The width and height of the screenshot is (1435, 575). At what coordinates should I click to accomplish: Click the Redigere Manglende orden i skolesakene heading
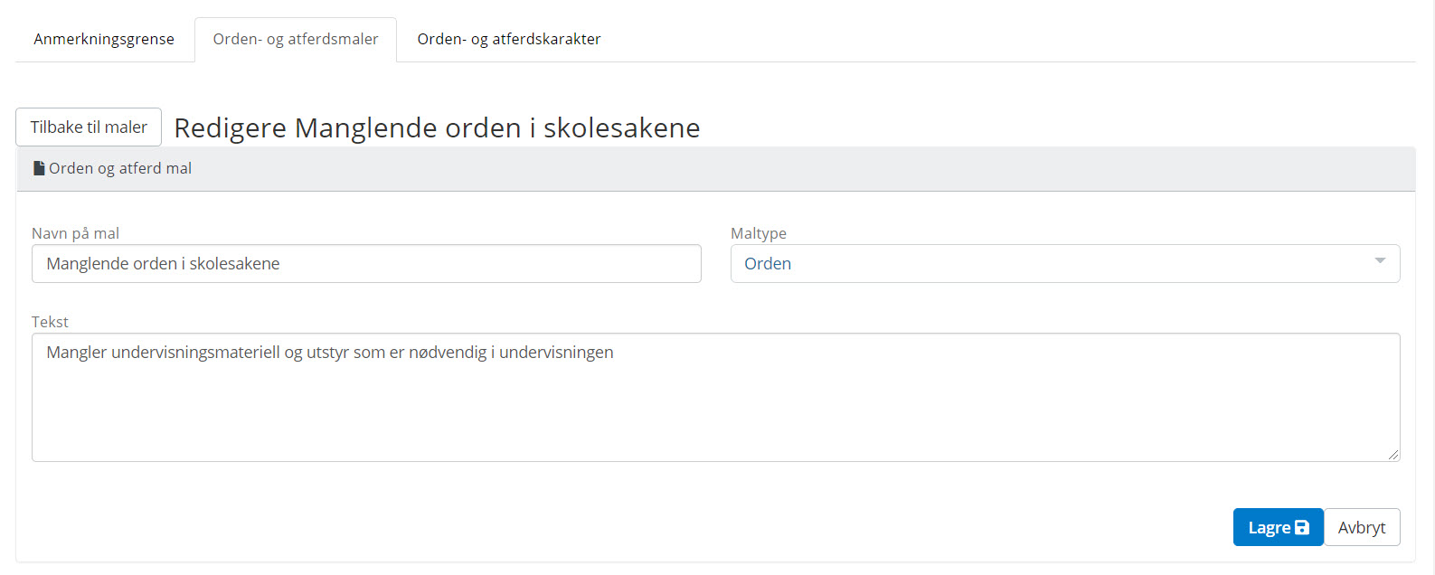pyautogui.click(x=437, y=128)
